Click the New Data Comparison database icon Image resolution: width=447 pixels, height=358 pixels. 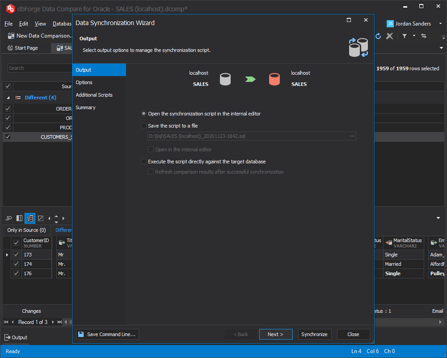coord(11,36)
